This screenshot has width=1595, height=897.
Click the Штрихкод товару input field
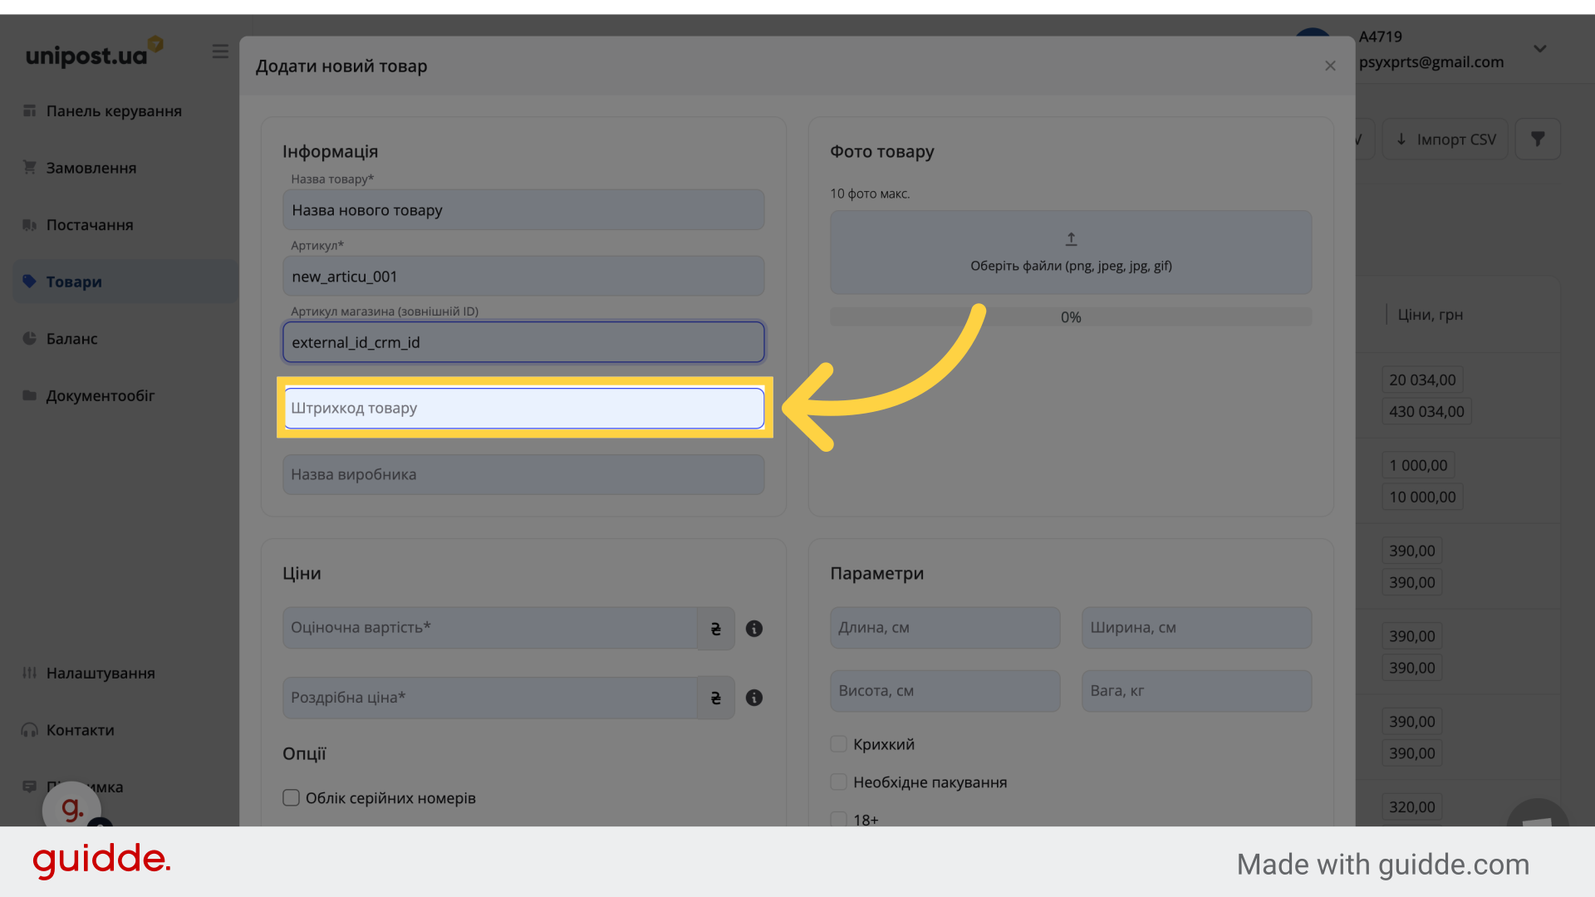coord(523,408)
